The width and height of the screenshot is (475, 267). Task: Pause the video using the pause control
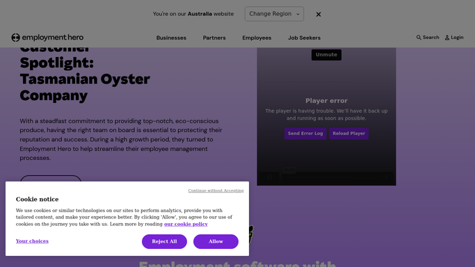click(269, 177)
